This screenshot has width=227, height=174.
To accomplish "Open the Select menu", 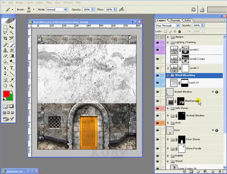I will click(x=39, y=2).
